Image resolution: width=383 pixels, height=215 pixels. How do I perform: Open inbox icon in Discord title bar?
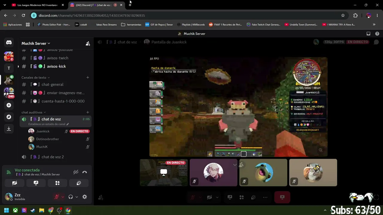tap(368, 34)
